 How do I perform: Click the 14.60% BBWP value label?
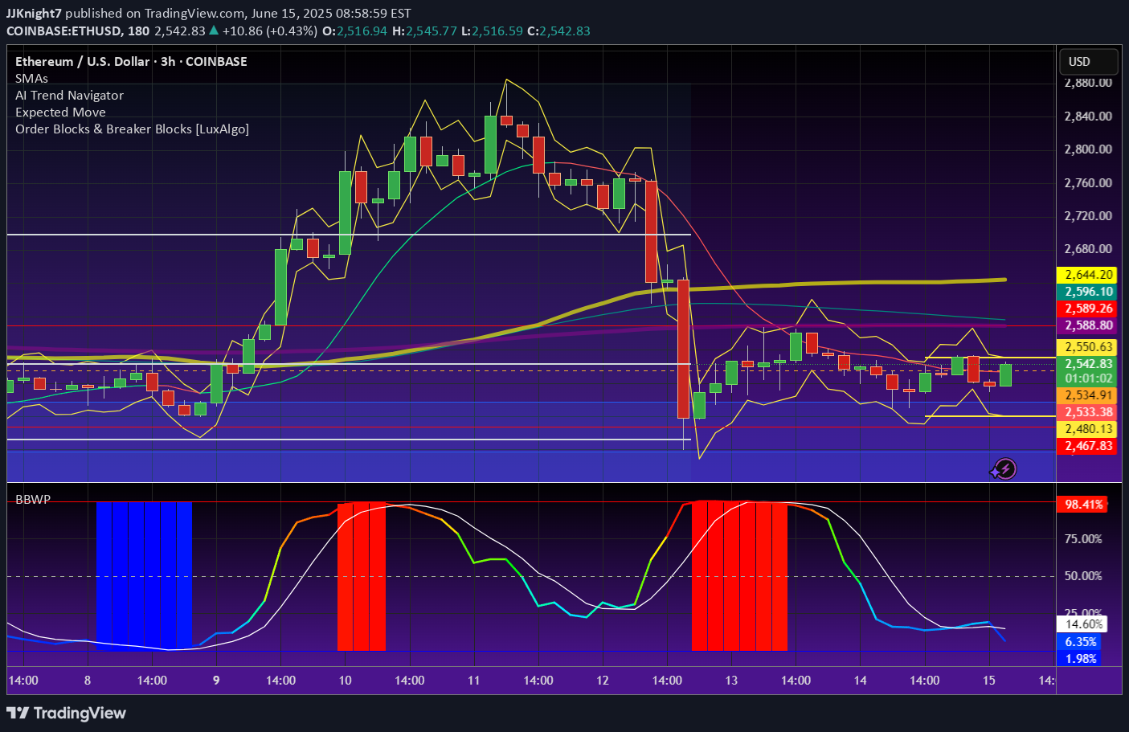1083,624
